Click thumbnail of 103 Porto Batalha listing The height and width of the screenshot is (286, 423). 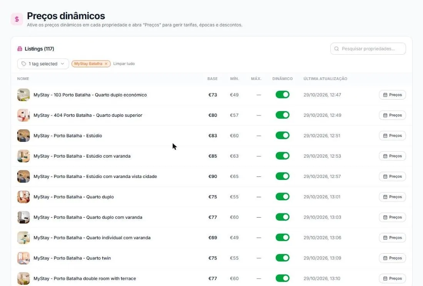(23, 95)
